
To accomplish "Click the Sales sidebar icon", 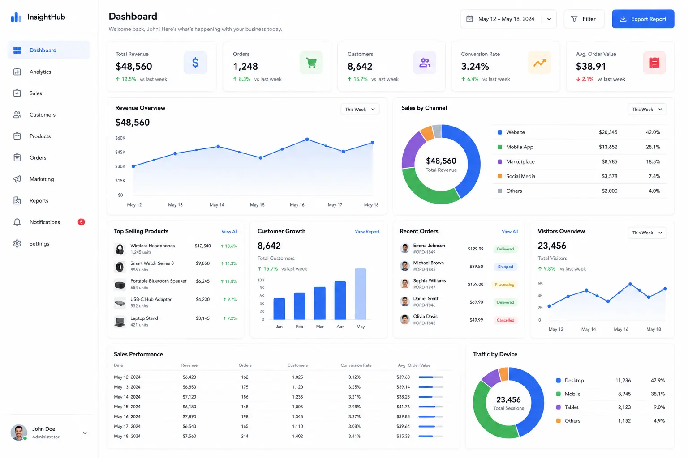I will coord(17,93).
